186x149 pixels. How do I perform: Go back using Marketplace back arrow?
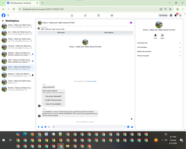click(3, 21)
